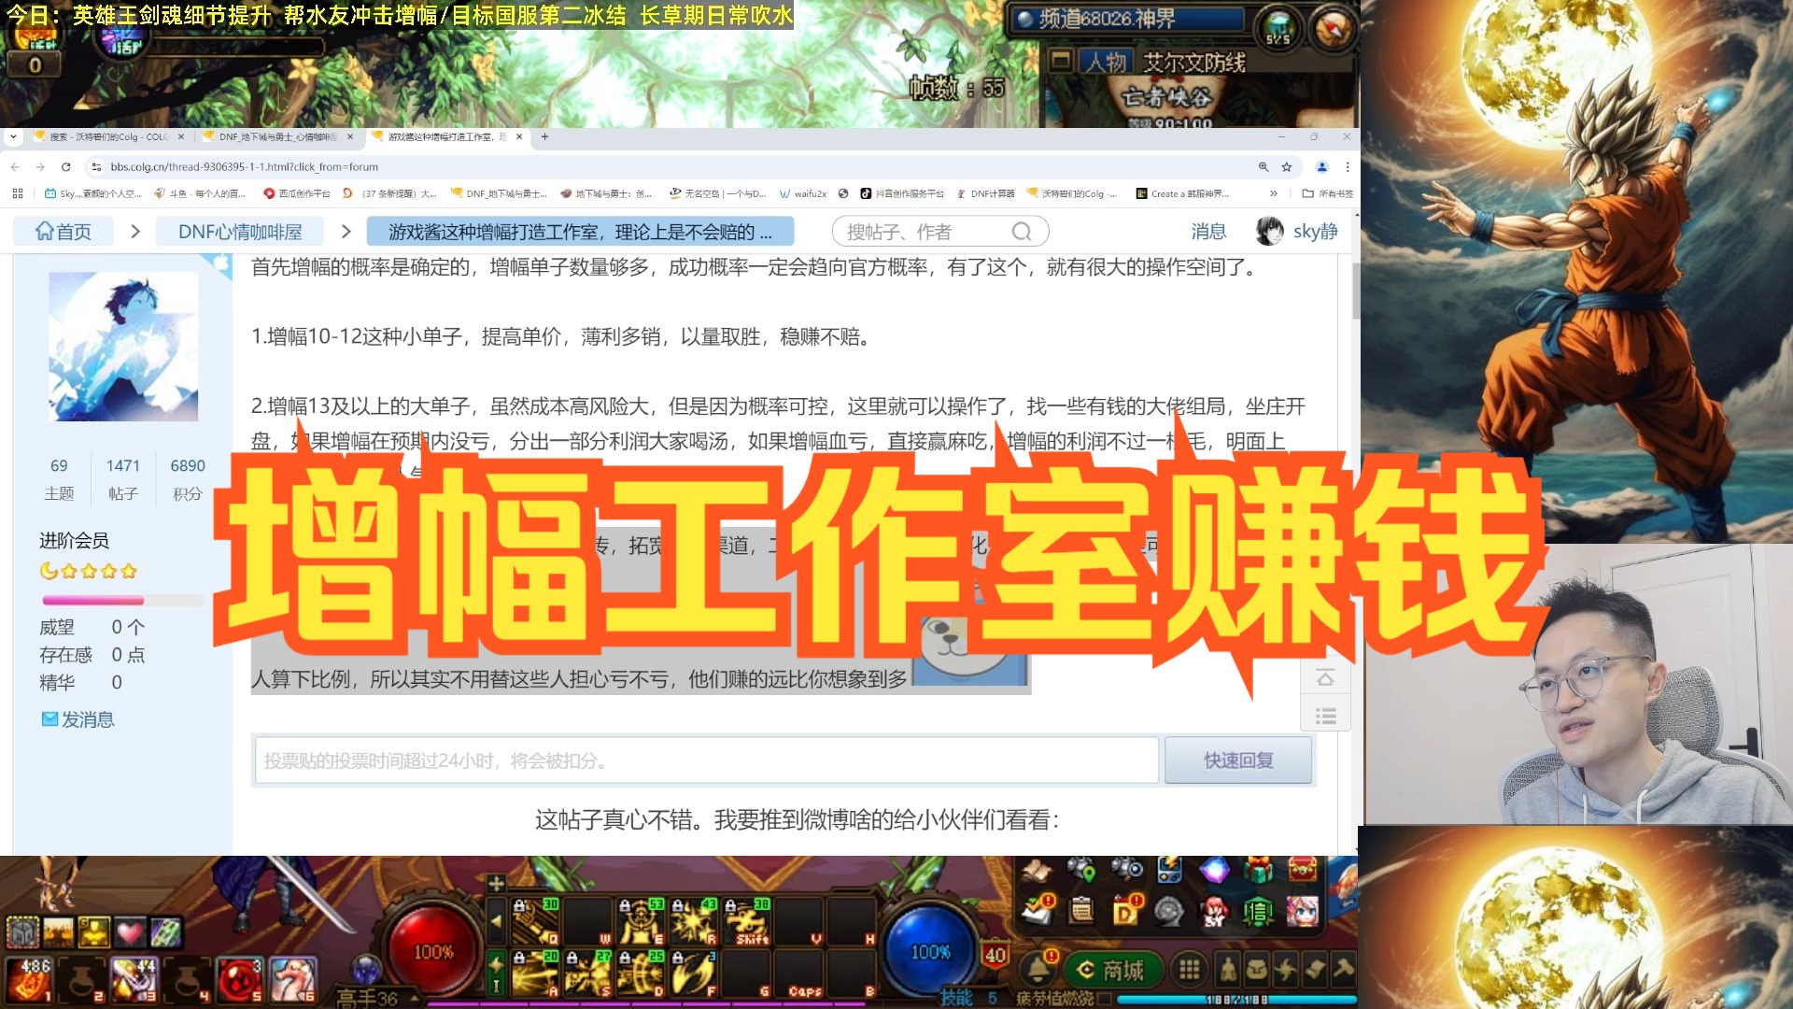1793x1009 pixels.
Task: Open the 所有书签 folder
Action: coord(1327,193)
